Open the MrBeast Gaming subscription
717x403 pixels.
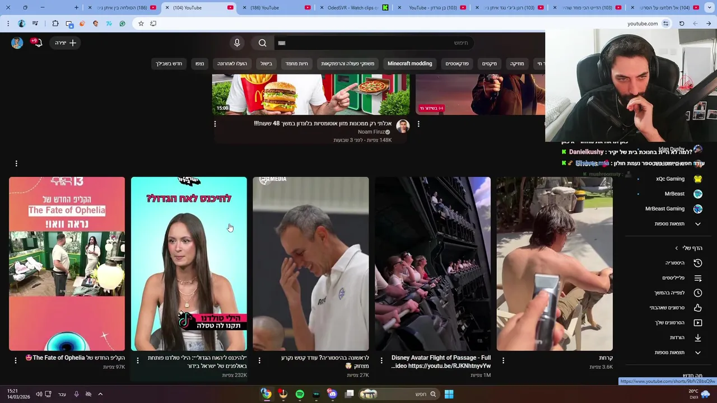point(670,209)
